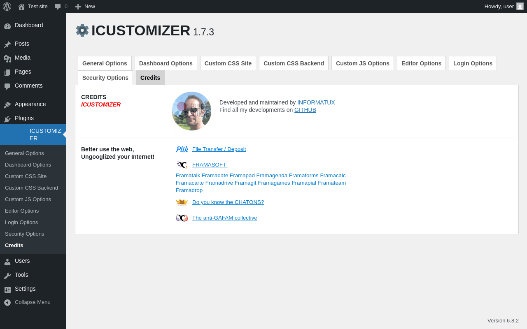Switch to Dashboard Options tab
The width and height of the screenshot is (527, 329).
(166, 63)
